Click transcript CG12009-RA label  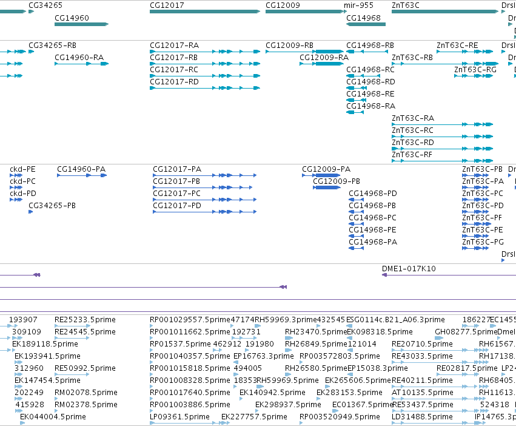(x=324, y=57)
